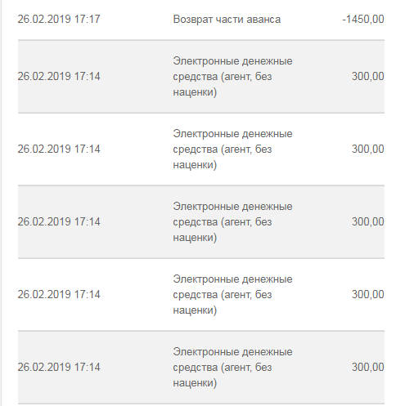Select the fourth 26.02.2019 17:14 date cell
Screen dimensions: 414x406
[x=59, y=294]
